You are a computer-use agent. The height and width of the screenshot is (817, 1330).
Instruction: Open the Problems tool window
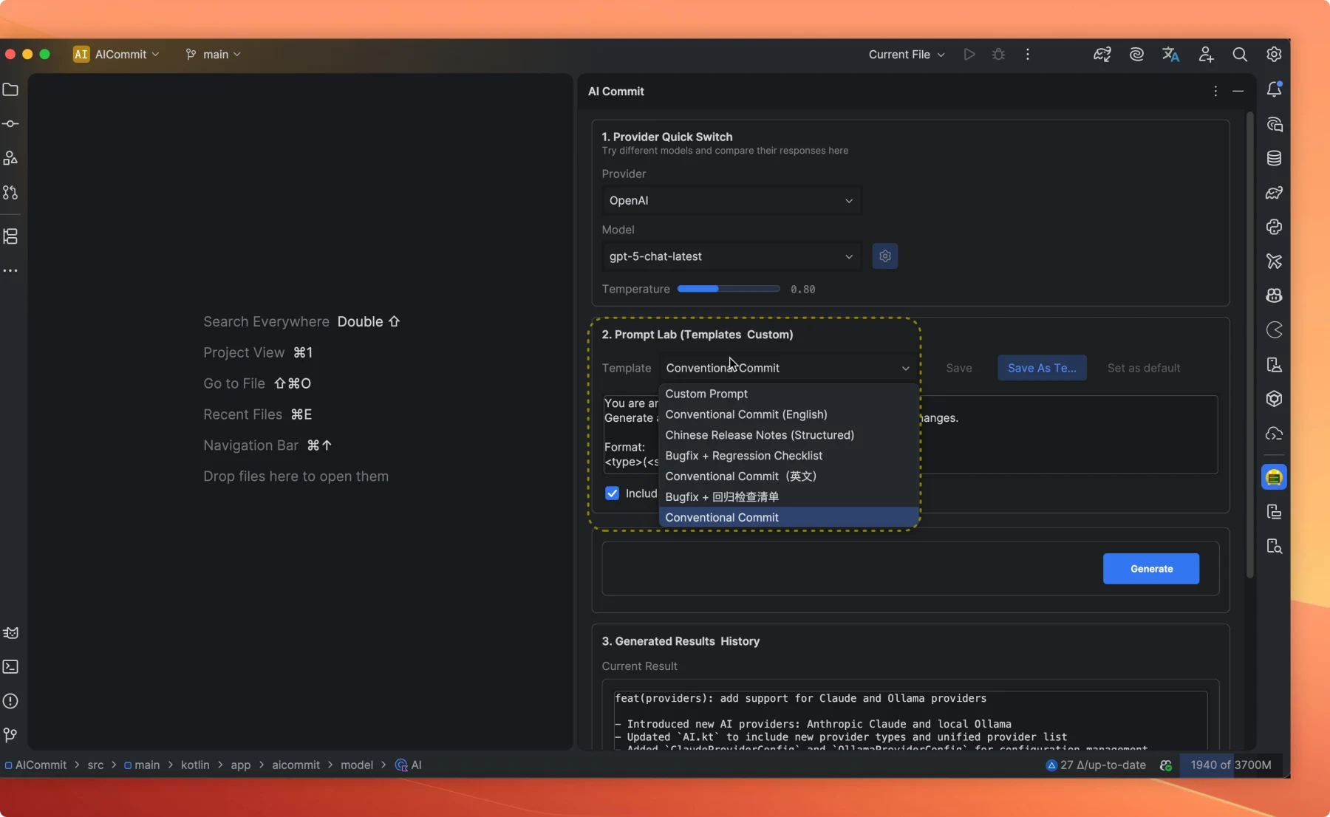pos(12,702)
